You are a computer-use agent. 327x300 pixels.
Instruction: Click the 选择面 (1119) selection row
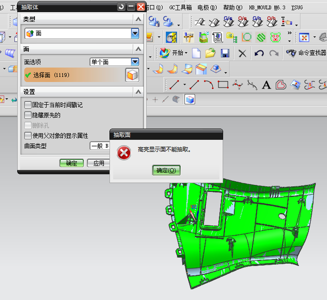point(74,75)
